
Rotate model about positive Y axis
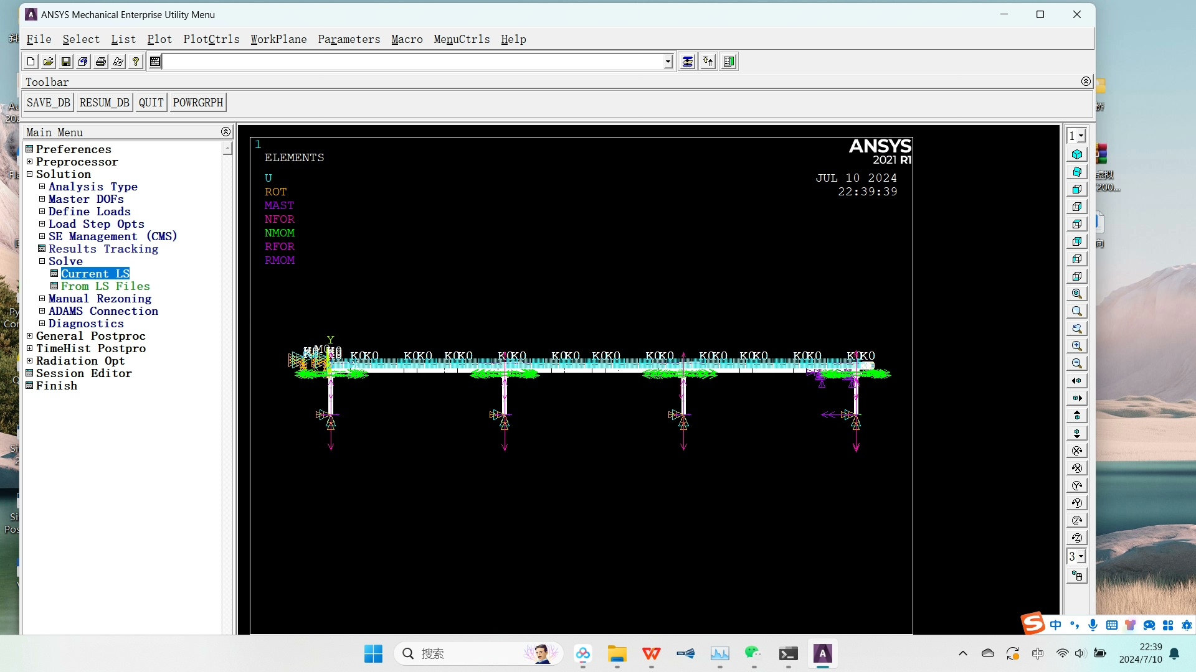1077,503
